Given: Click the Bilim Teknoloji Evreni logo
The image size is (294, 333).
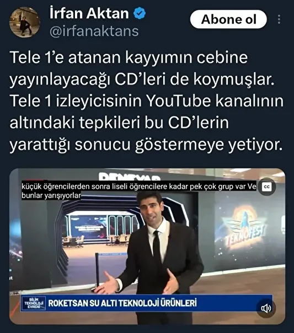Looking at the screenshot, I should (34, 303).
